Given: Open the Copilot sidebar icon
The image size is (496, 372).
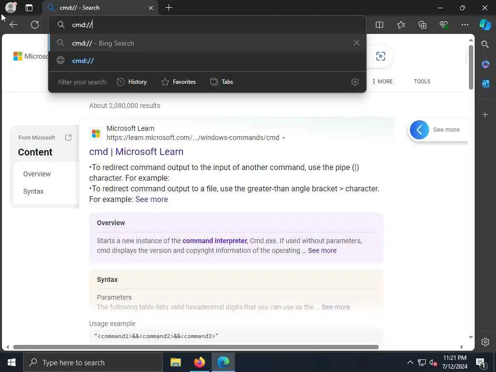Looking at the screenshot, I should 485,24.
